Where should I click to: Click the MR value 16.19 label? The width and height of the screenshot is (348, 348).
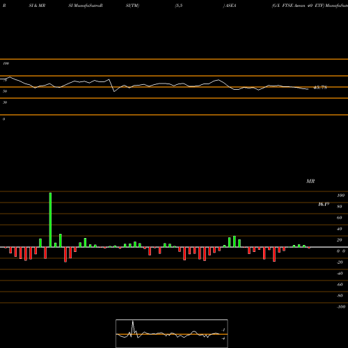[x=324, y=204]
